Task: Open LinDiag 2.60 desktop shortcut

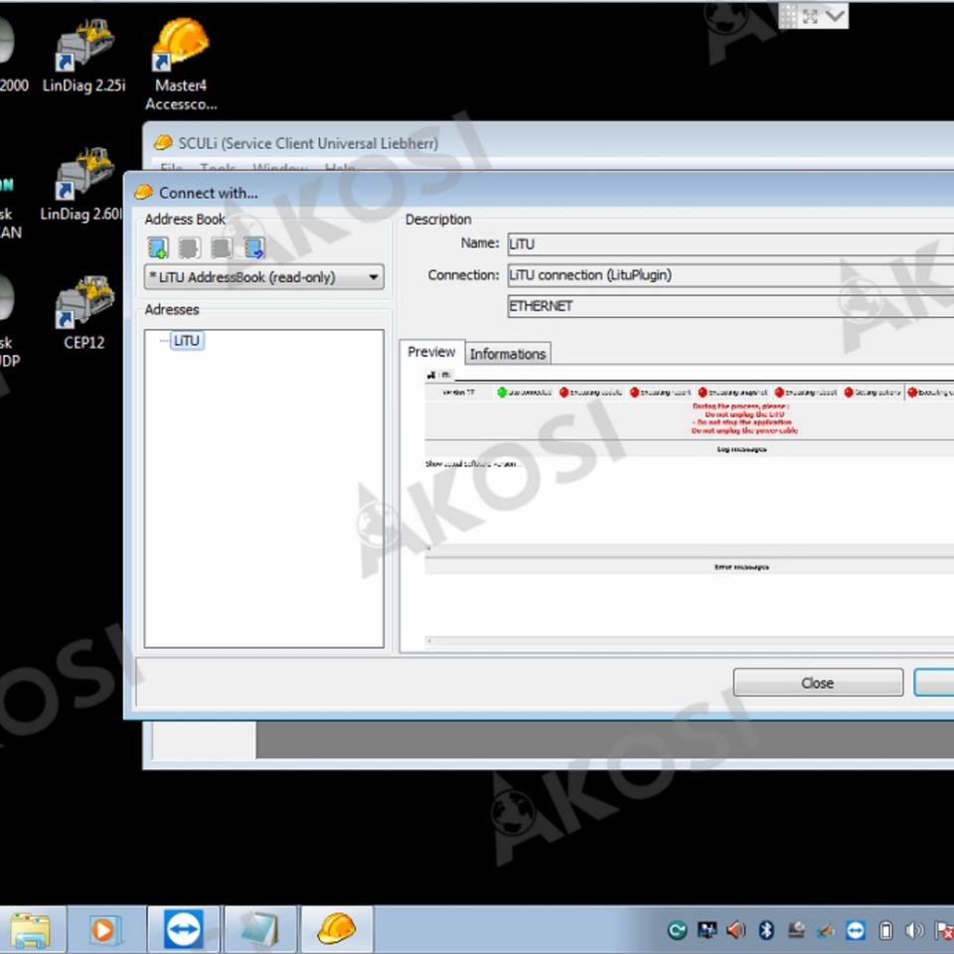Action: 81,184
